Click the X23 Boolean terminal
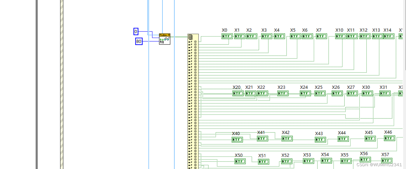 [282, 93]
